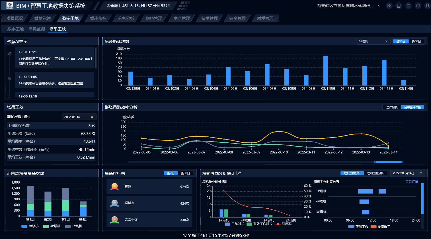Click calendar icon in 2022年03月14日 date field

[x=421, y=173]
